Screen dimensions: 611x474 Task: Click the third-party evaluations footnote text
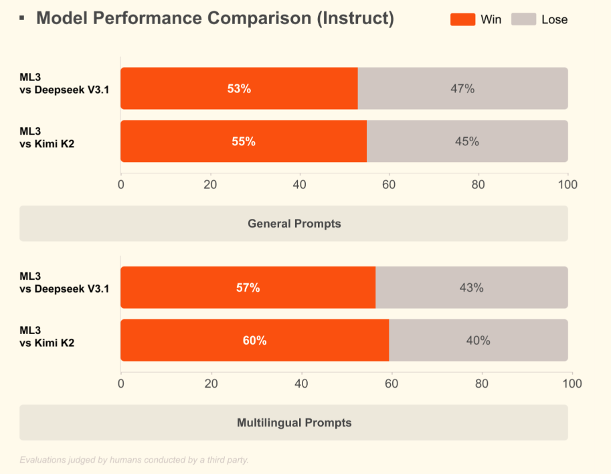pyautogui.click(x=134, y=460)
